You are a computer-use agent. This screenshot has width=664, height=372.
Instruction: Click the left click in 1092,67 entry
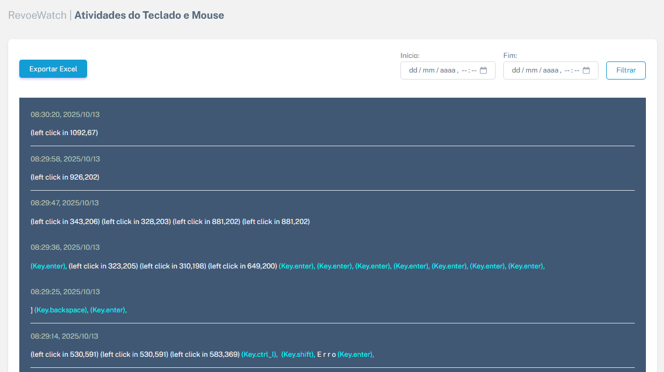[64, 133]
